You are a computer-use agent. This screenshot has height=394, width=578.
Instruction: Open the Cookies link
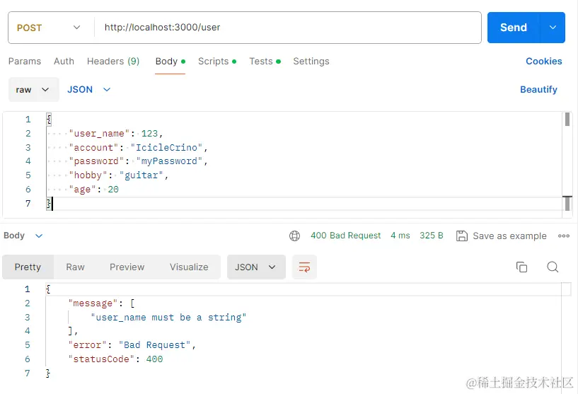544,61
